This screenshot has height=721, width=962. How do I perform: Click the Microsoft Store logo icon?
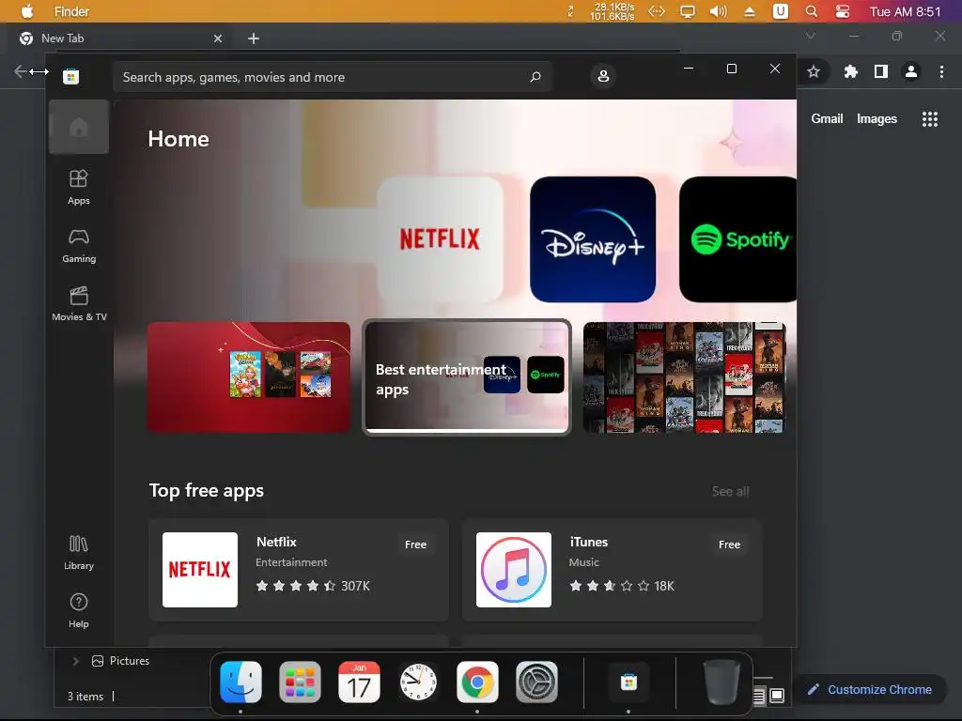point(71,77)
